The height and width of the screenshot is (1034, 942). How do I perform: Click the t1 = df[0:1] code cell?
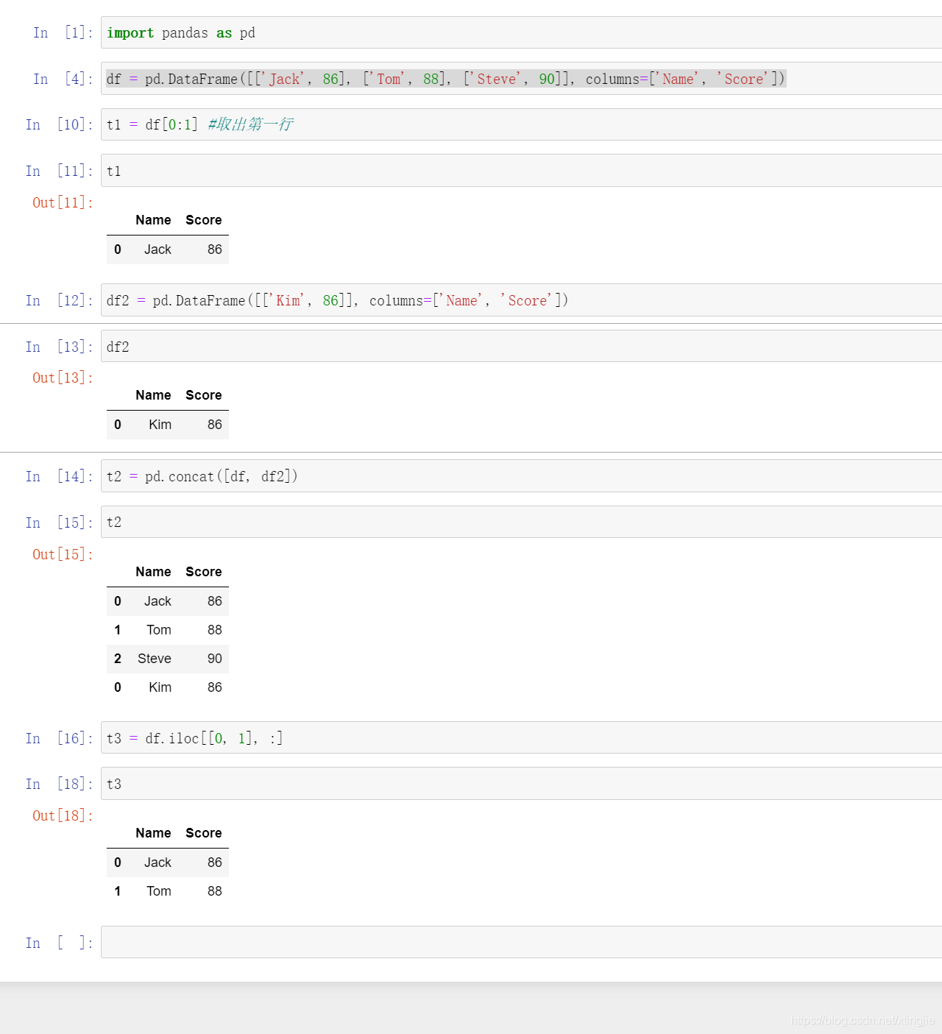tap(521, 124)
